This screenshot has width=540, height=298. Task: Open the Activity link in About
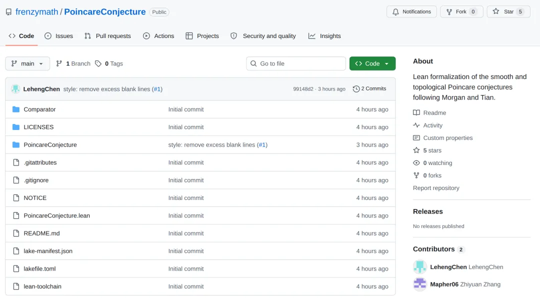(x=432, y=125)
